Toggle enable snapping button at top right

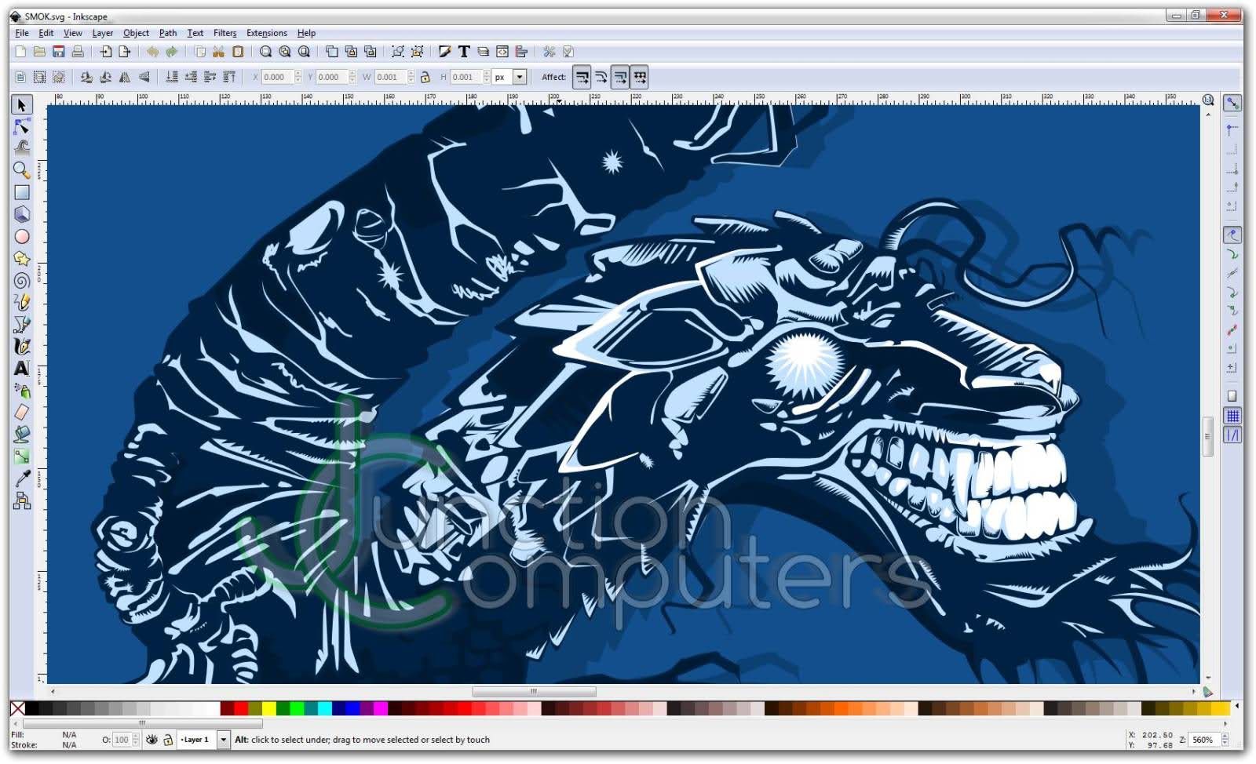tap(1232, 104)
